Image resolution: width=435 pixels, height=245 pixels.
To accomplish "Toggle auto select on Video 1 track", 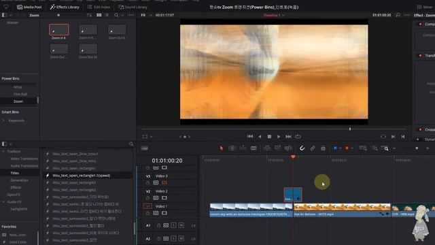I will tap(156, 213).
